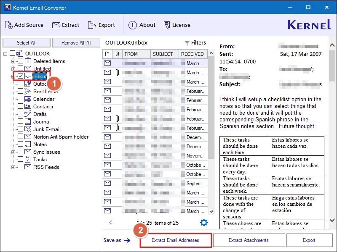Screen dimensions: 337x252
Task: Click the Select All button
Action: (x=27, y=43)
